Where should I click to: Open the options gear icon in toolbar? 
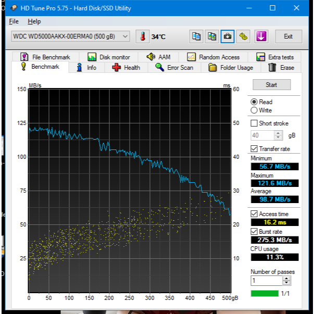pos(243,36)
